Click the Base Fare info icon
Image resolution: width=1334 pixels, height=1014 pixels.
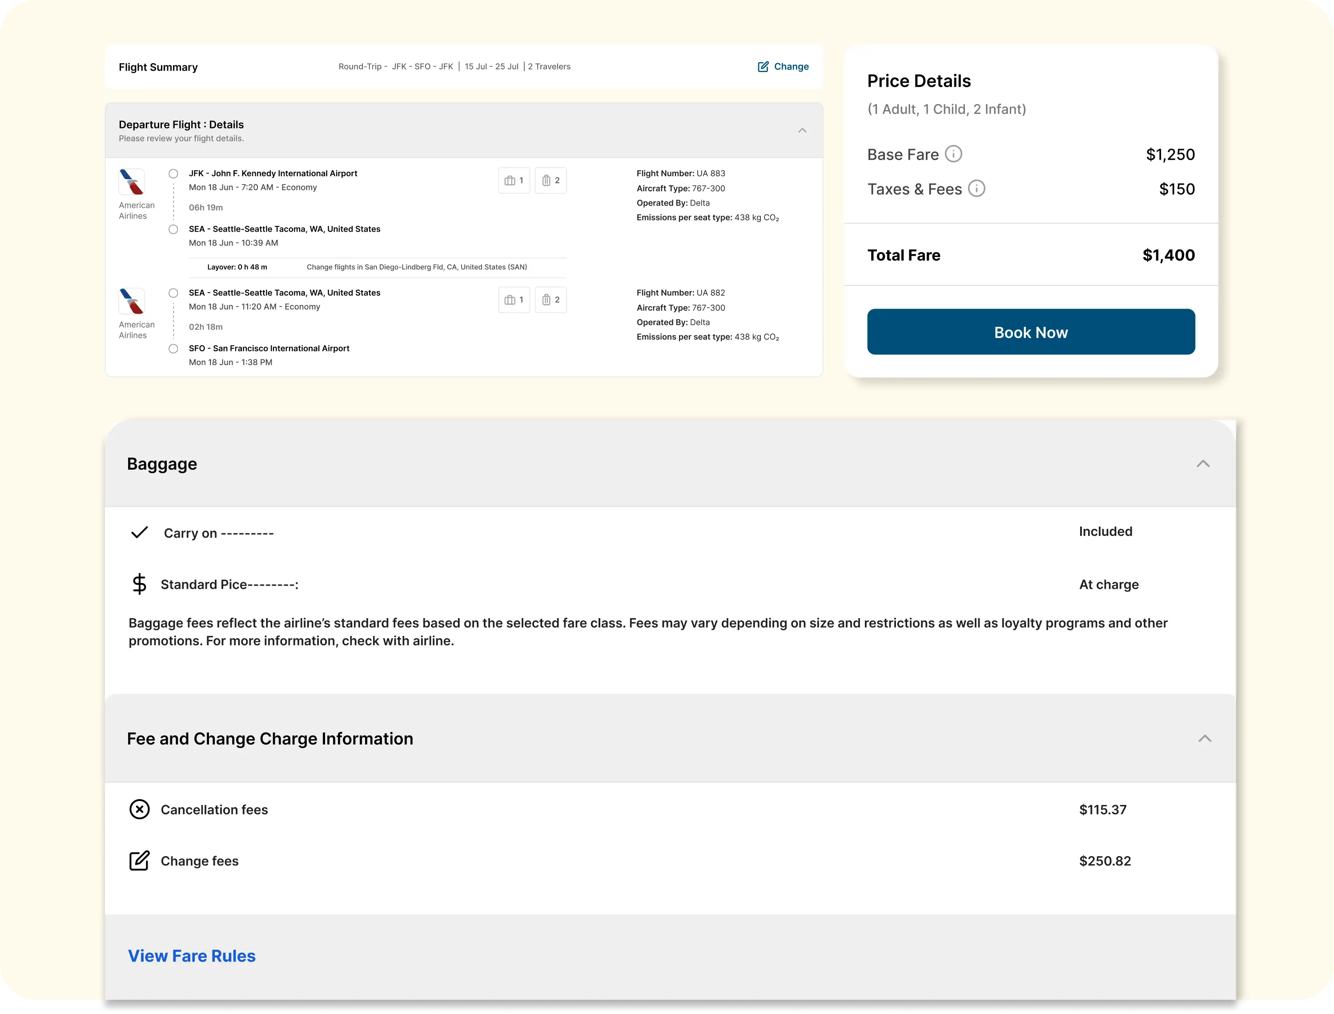pos(952,154)
